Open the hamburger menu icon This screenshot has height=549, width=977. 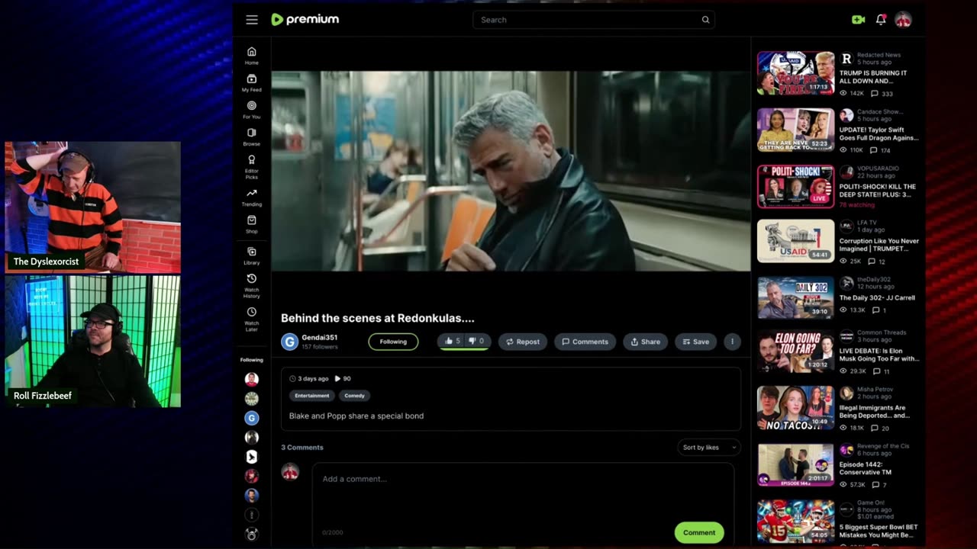click(252, 20)
